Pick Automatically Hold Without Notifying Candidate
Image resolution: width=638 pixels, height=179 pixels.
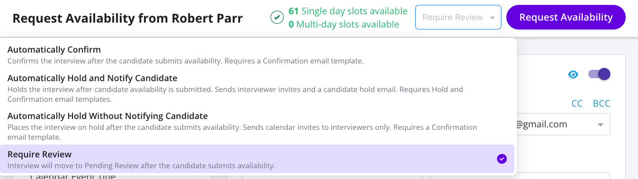(x=258, y=127)
